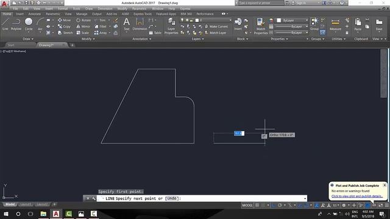Expand the Draw panel
The image size is (390, 219).
(28, 39)
